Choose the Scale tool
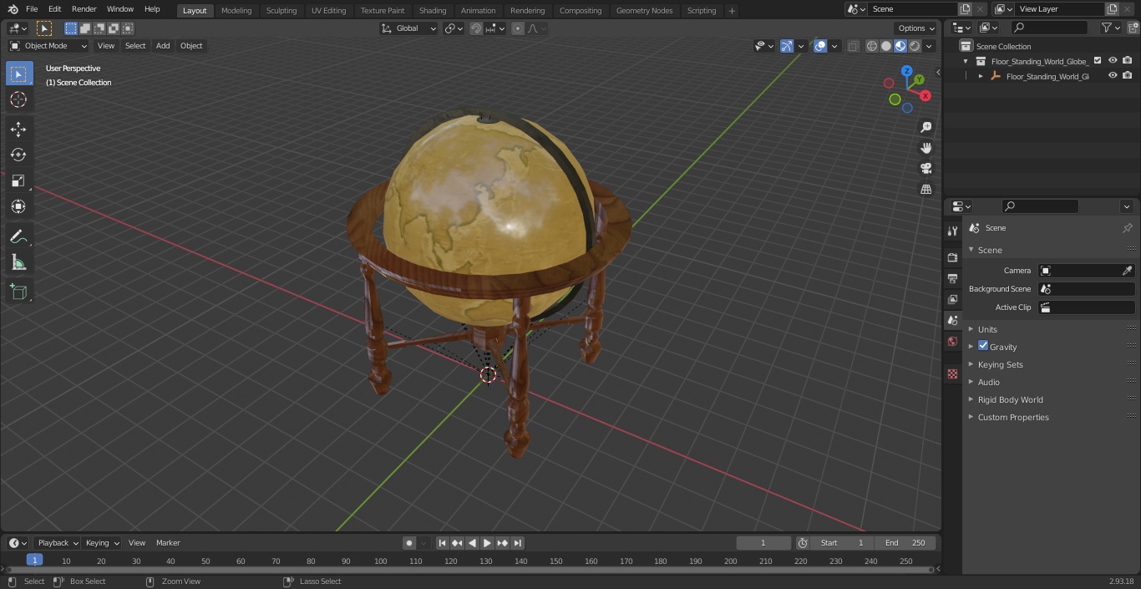This screenshot has width=1141, height=589. (18, 180)
